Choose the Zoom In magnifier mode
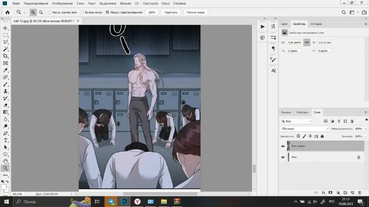The width and height of the screenshot is (369, 207). (33, 12)
